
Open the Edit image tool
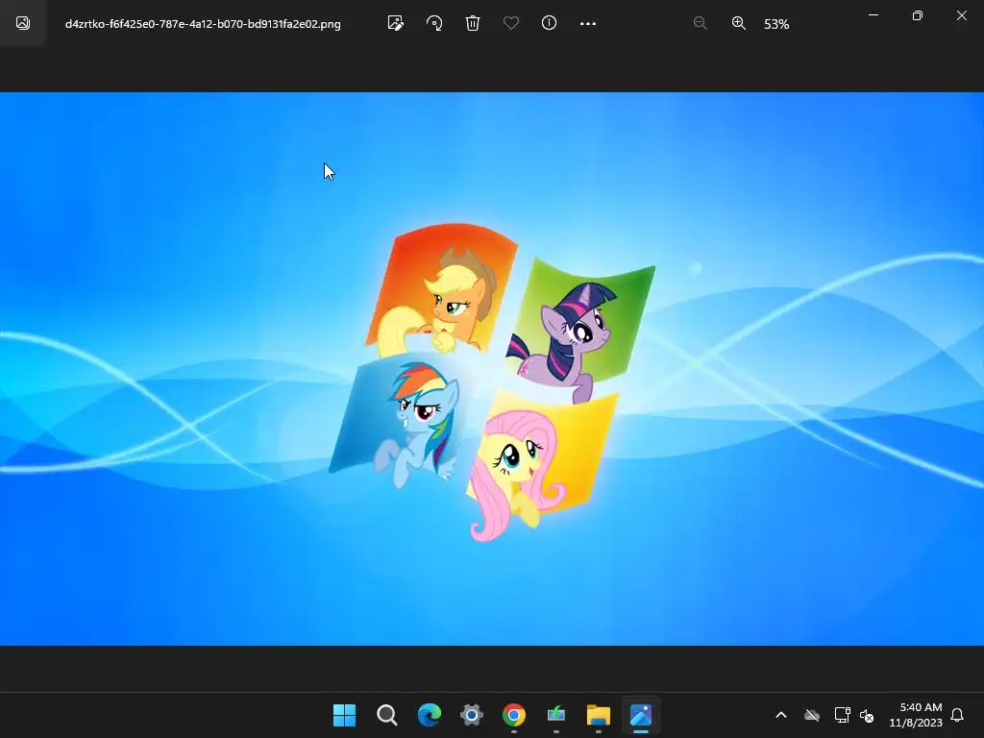click(x=395, y=24)
